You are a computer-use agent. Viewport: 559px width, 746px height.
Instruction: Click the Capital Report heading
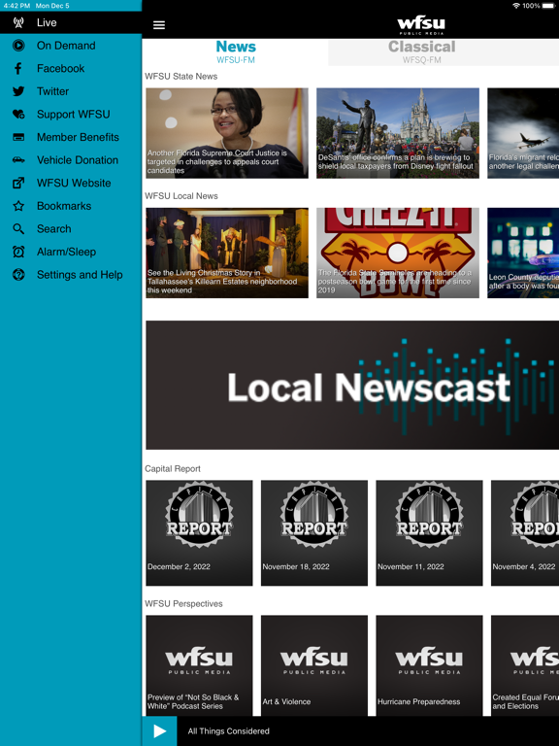click(x=173, y=468)
